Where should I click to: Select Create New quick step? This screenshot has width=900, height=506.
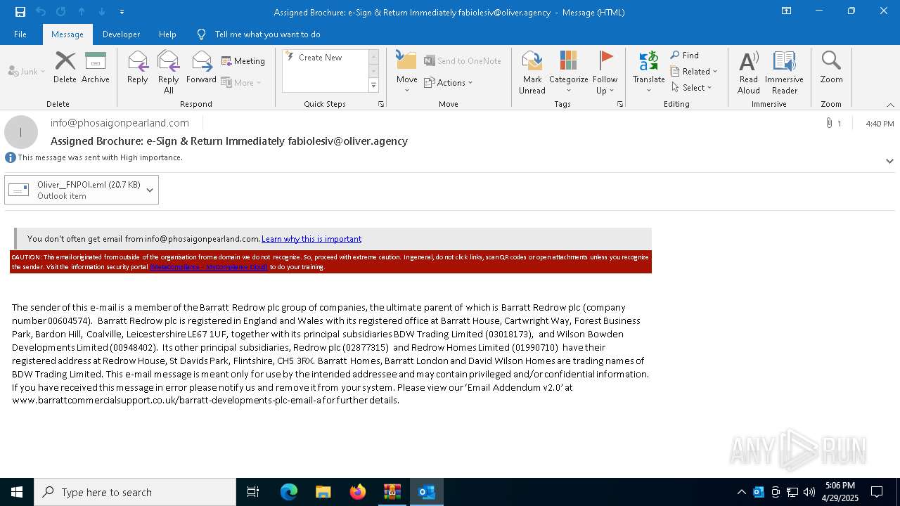pyautogui.click(x=321, y=58)
